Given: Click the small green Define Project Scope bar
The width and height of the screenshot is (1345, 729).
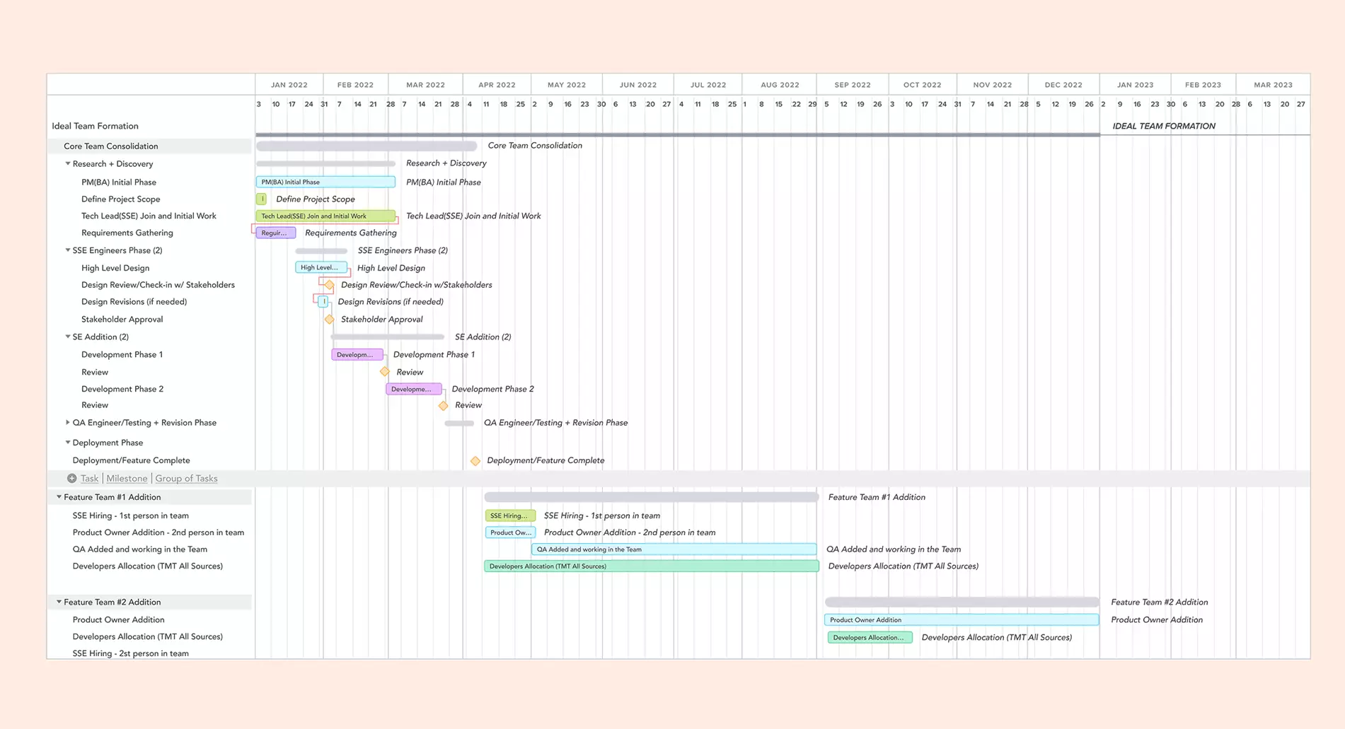Looking at the screenshot, I should point(262,199).
